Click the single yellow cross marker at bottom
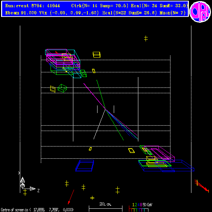This screenshot has width=212, height=212. tap(92, 198)
